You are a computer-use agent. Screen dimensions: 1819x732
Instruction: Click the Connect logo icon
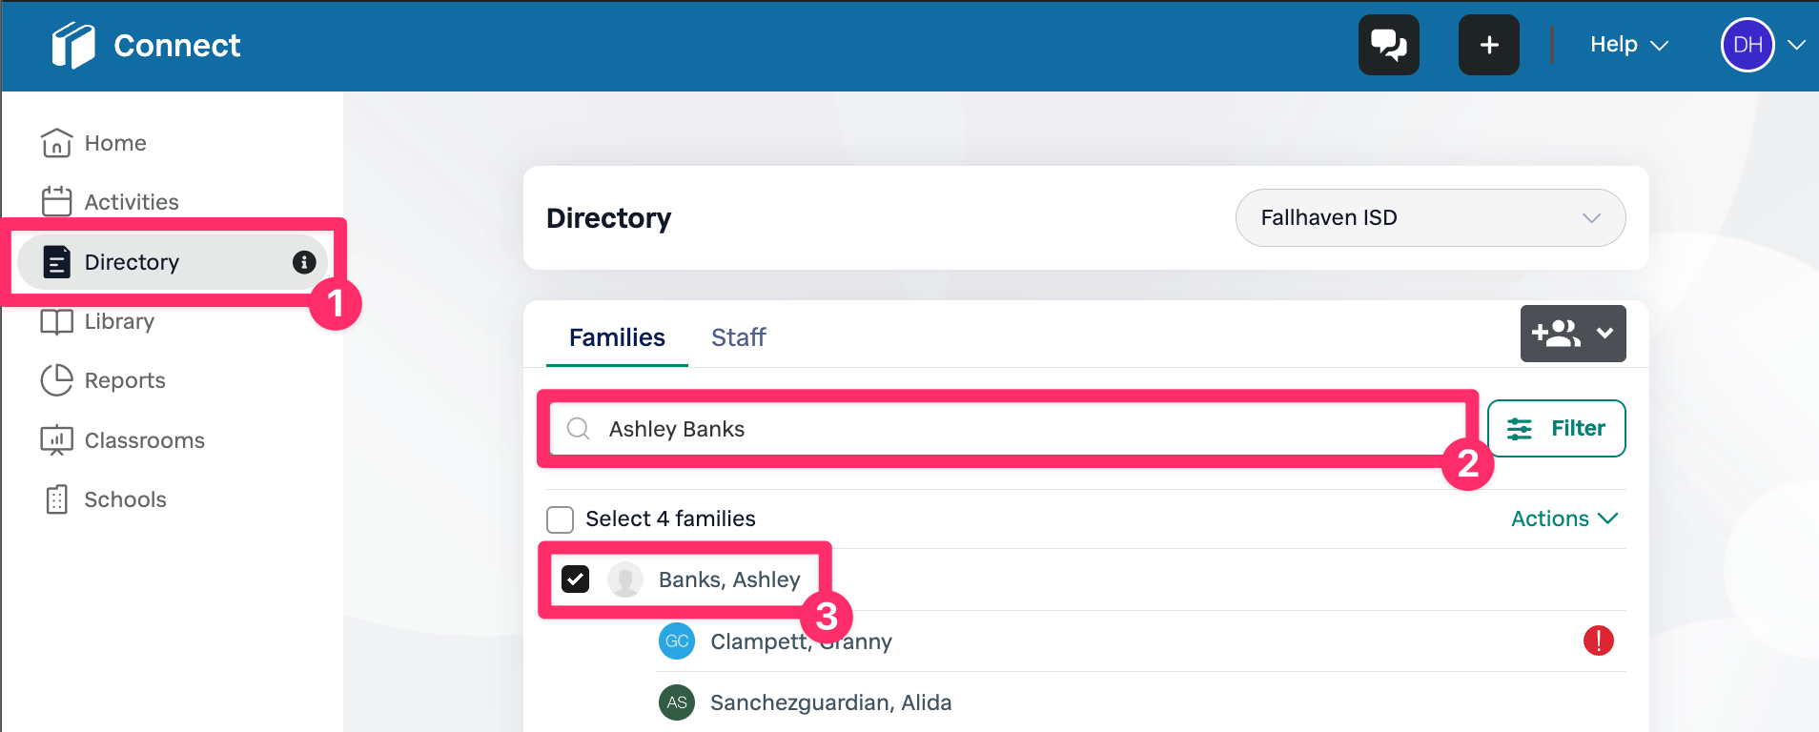[x=73, y=46]
